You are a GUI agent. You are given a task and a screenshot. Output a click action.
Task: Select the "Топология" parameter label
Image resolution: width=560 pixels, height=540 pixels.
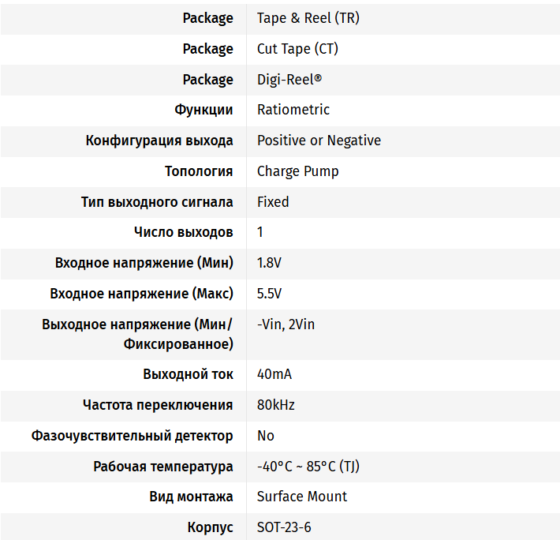[x=199, y=171]
